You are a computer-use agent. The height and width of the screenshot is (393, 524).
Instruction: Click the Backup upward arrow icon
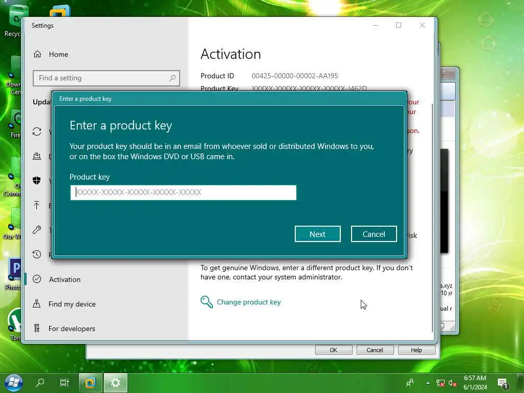coord(37,205)
